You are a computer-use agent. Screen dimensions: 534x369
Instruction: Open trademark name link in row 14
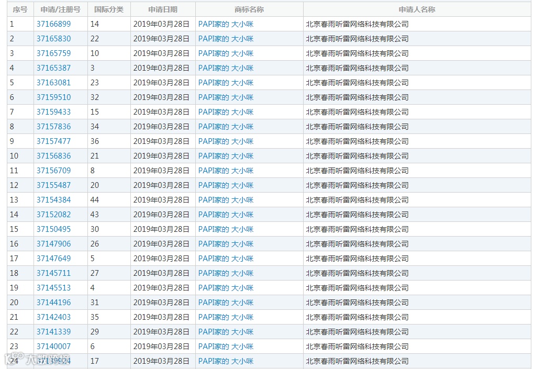coord(226,215)
